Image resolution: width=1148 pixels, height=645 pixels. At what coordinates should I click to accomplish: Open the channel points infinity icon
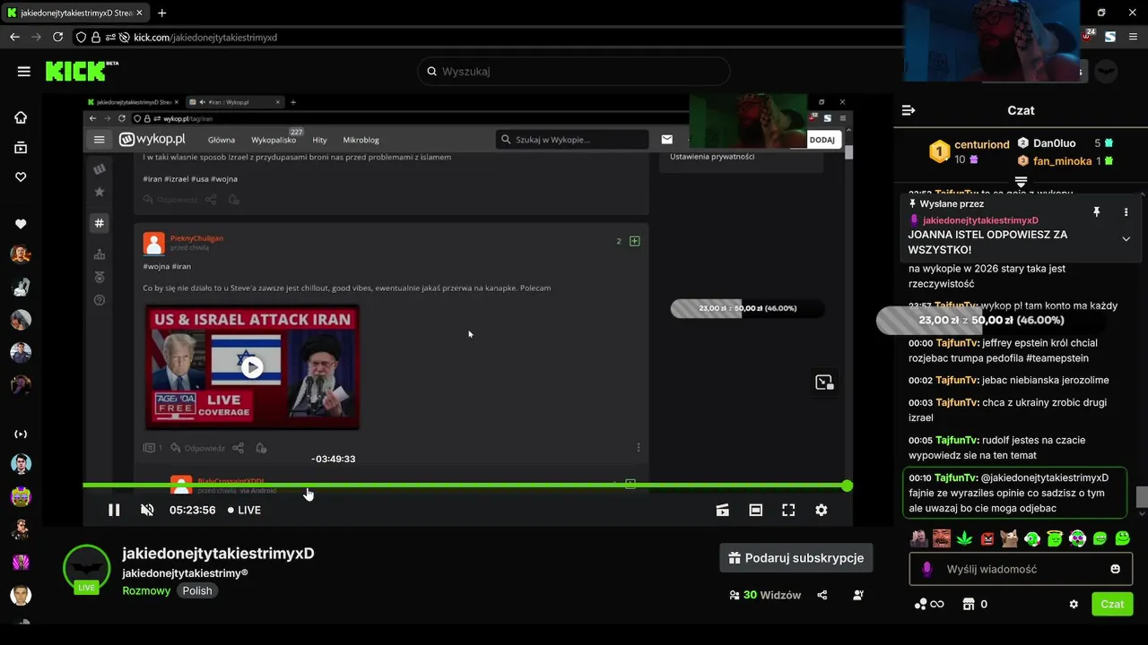coord(928,604)
